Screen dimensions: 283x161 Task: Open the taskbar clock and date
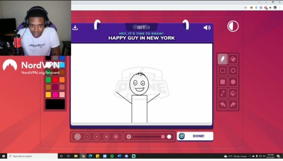pos(270,156)
